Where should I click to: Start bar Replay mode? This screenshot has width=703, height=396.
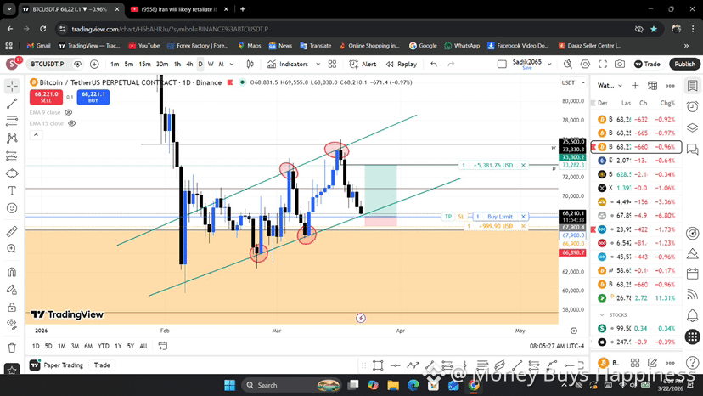pyautogui.click(x=402, y=65)
